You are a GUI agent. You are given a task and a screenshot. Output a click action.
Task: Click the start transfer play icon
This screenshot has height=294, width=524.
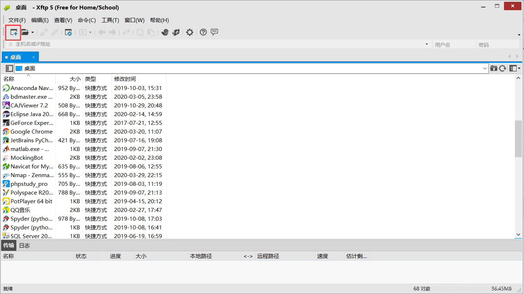point(83,32)
